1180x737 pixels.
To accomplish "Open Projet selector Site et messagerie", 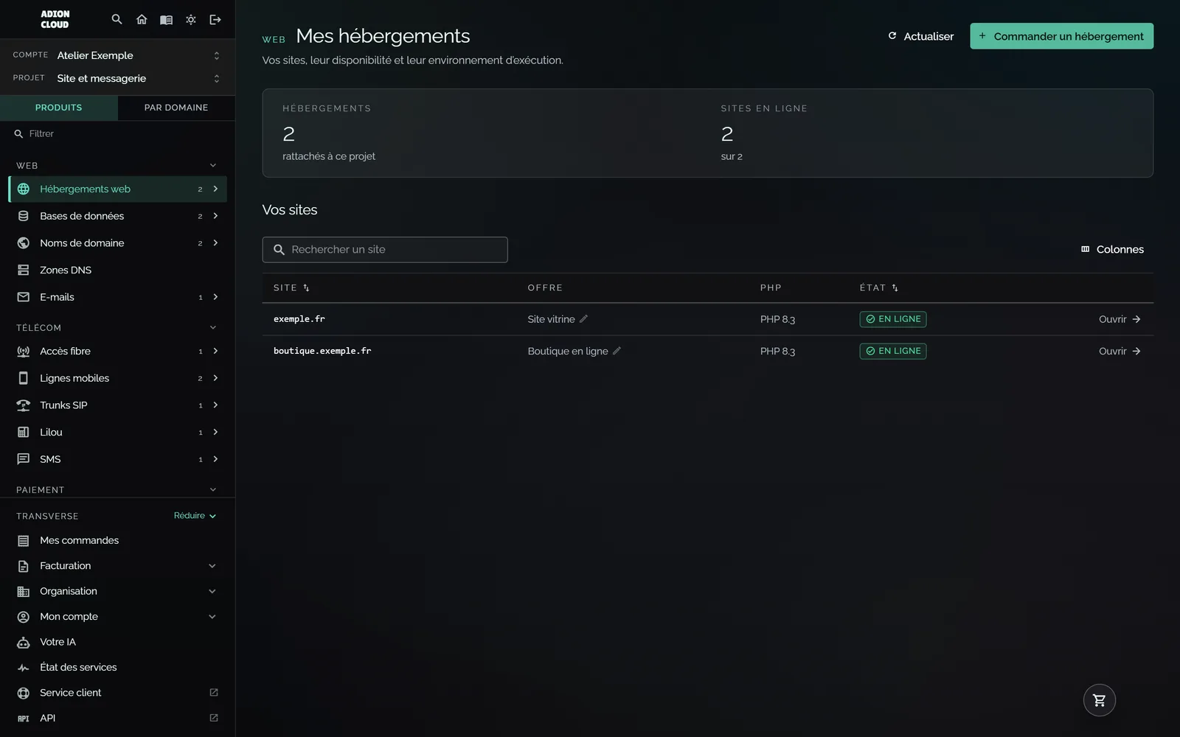I will pos(118,78).
